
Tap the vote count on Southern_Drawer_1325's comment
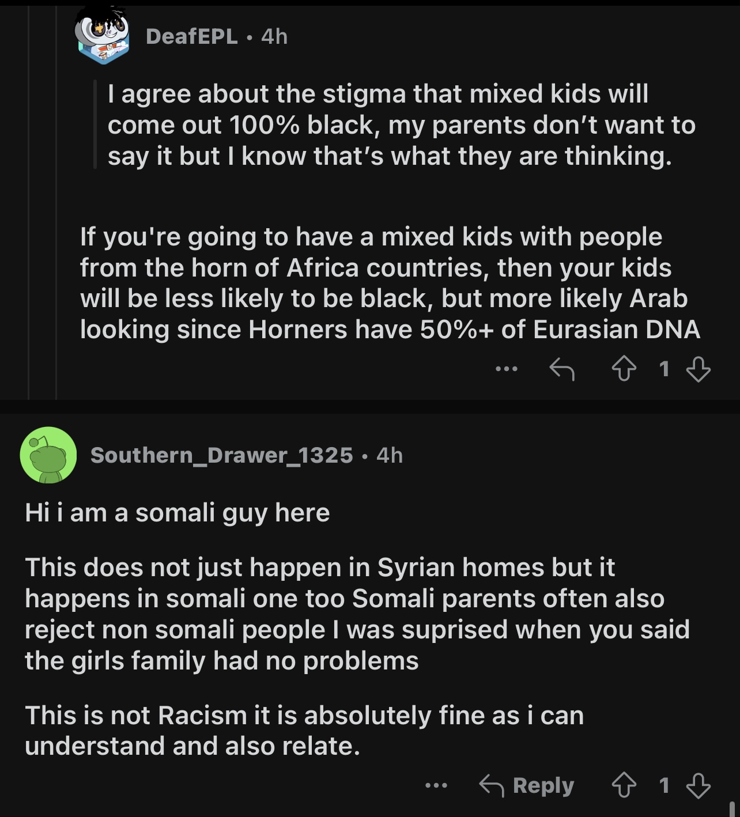664,785
